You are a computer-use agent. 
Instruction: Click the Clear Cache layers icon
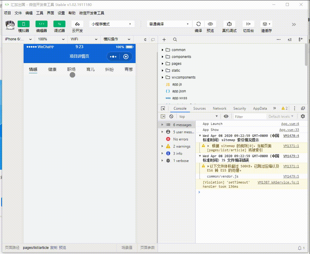coord(266,24)
